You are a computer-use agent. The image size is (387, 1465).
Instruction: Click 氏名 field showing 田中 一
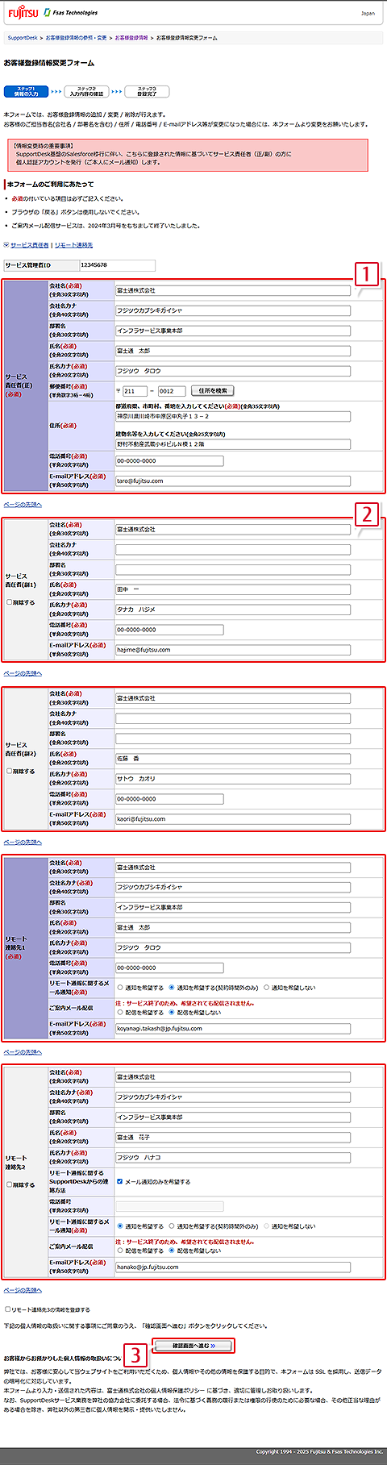[x=233, y=589]
